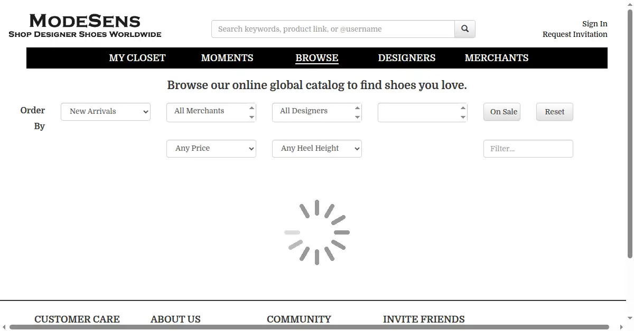Click the vertical scrollbar up arrow
Viewport: 634px width, 331px height.
pyautogui.click(x=630, y=4)
